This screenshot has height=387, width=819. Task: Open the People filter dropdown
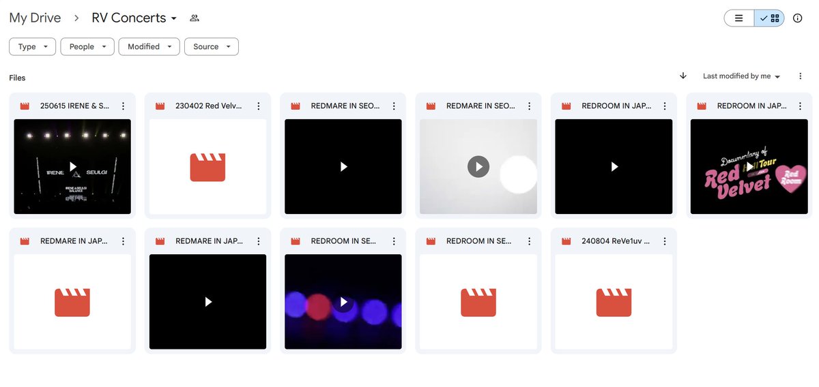tap(87, 46)
